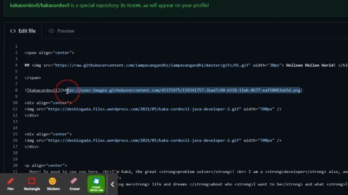348x195 pixels.
Task: Click the 'problem solver' strong text
Action: click(x=193, y=172)
